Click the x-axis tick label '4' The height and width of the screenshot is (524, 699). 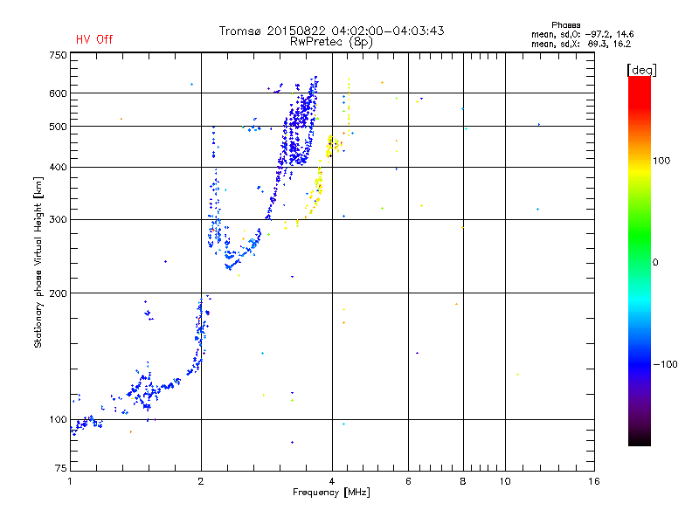tap(332, 481)
